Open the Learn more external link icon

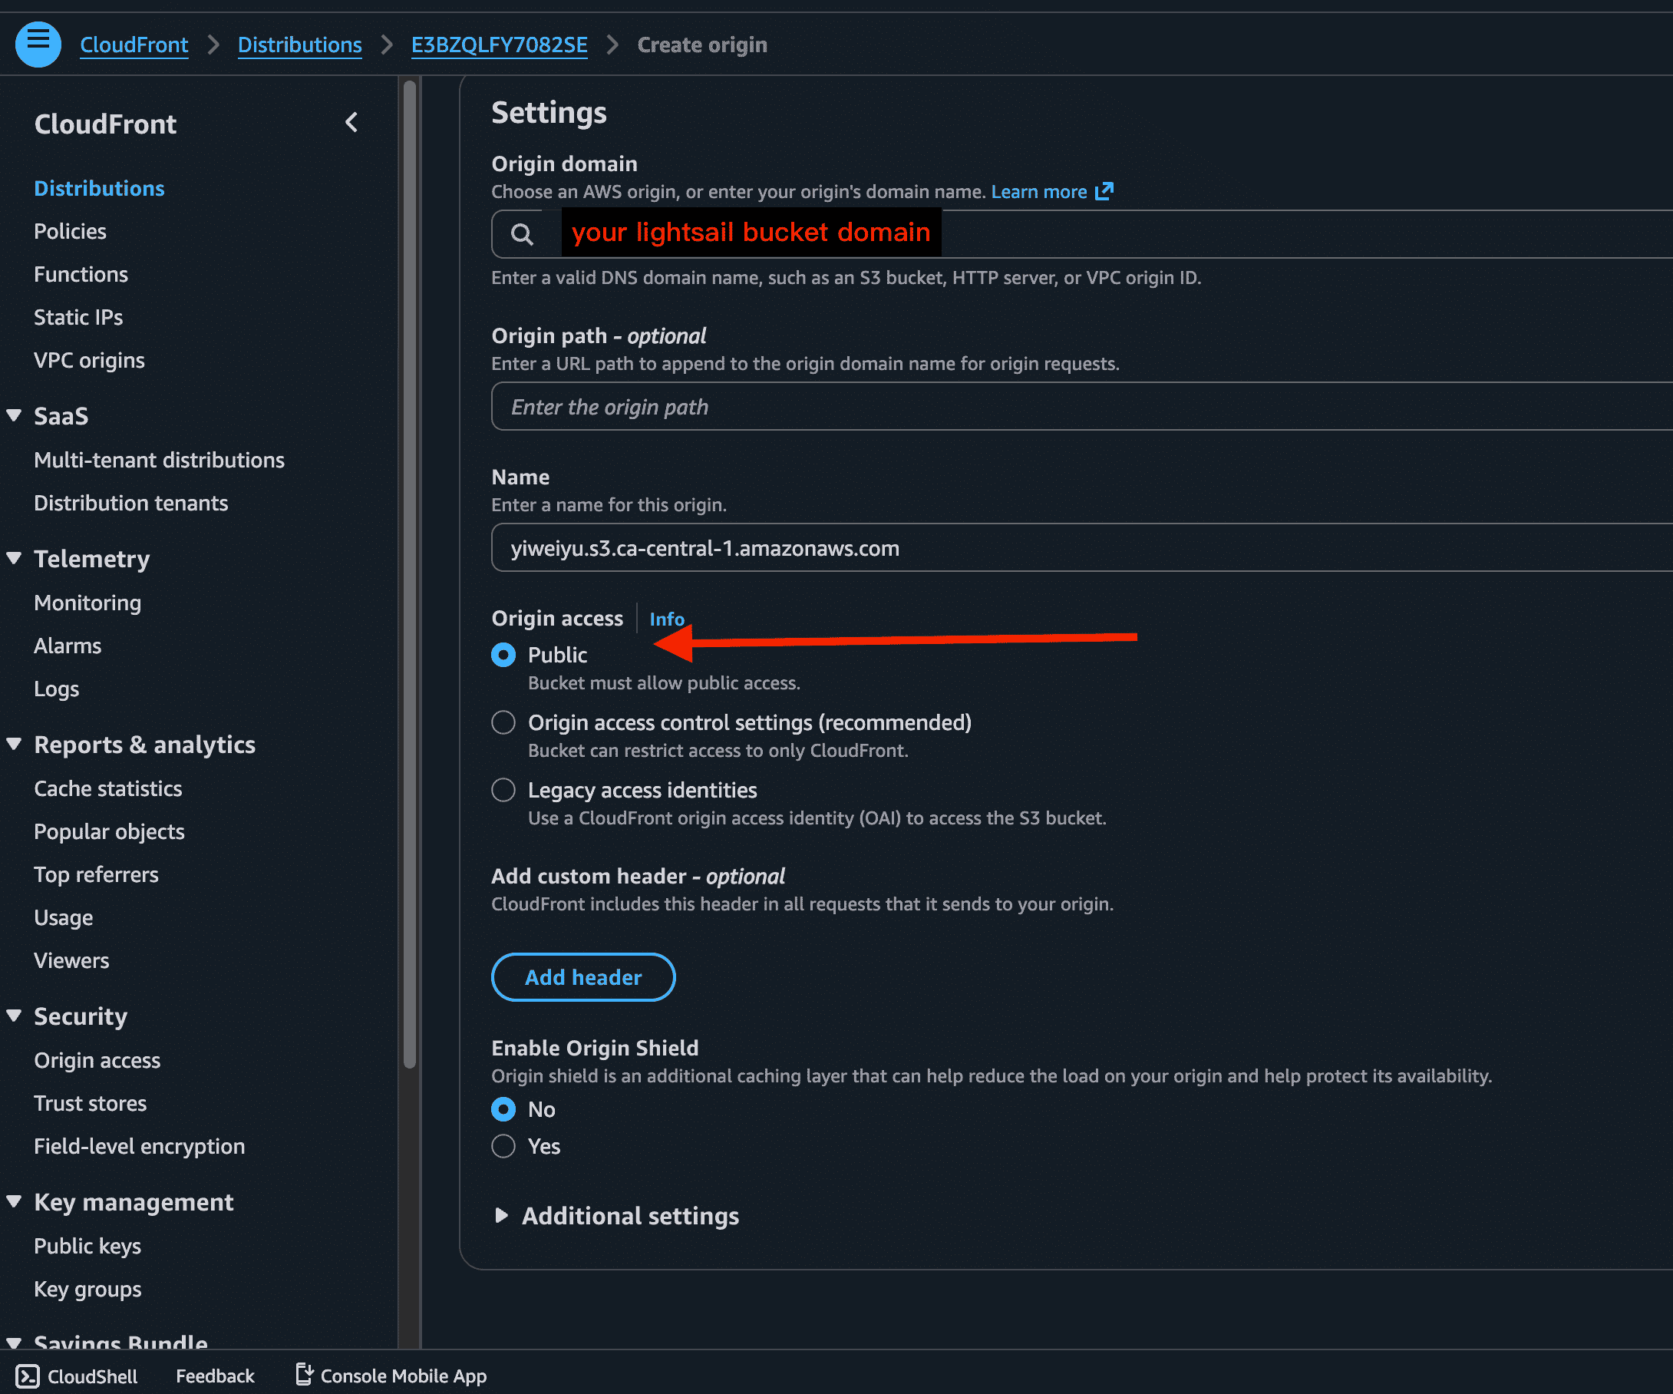[x=1104, y=191]
